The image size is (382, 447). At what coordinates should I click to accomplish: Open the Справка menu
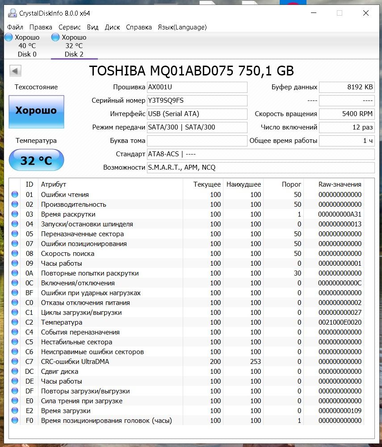pyautogui.click(x=139, y=27)
